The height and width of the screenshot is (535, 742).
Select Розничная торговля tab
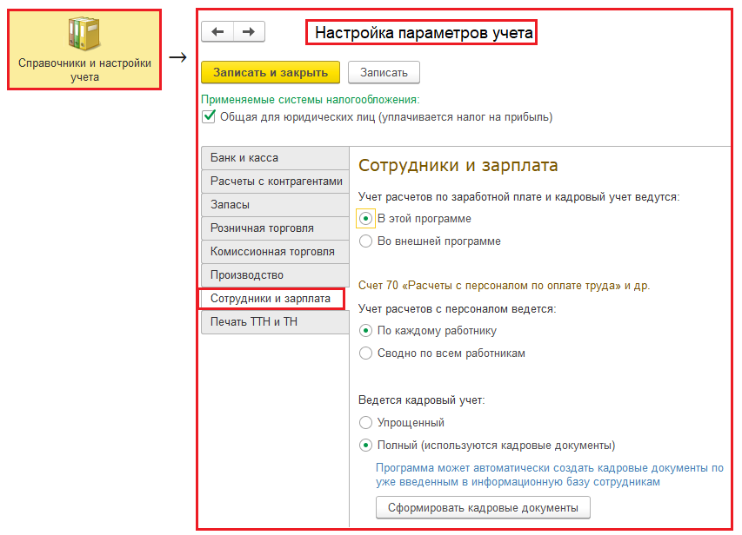(x=275, y=228)
